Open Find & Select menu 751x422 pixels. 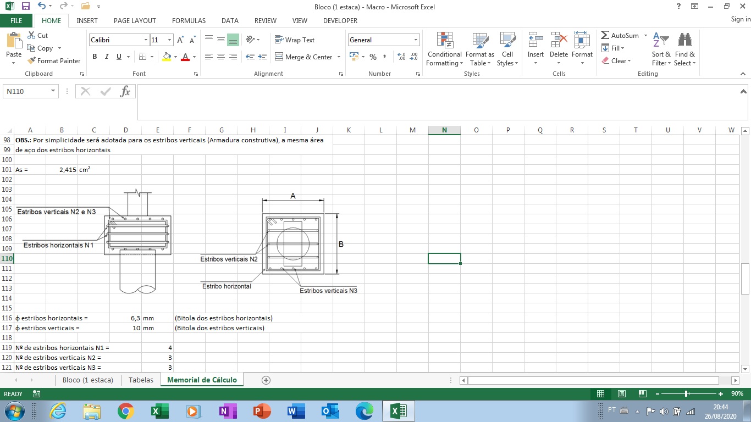(x=684, y=49)
